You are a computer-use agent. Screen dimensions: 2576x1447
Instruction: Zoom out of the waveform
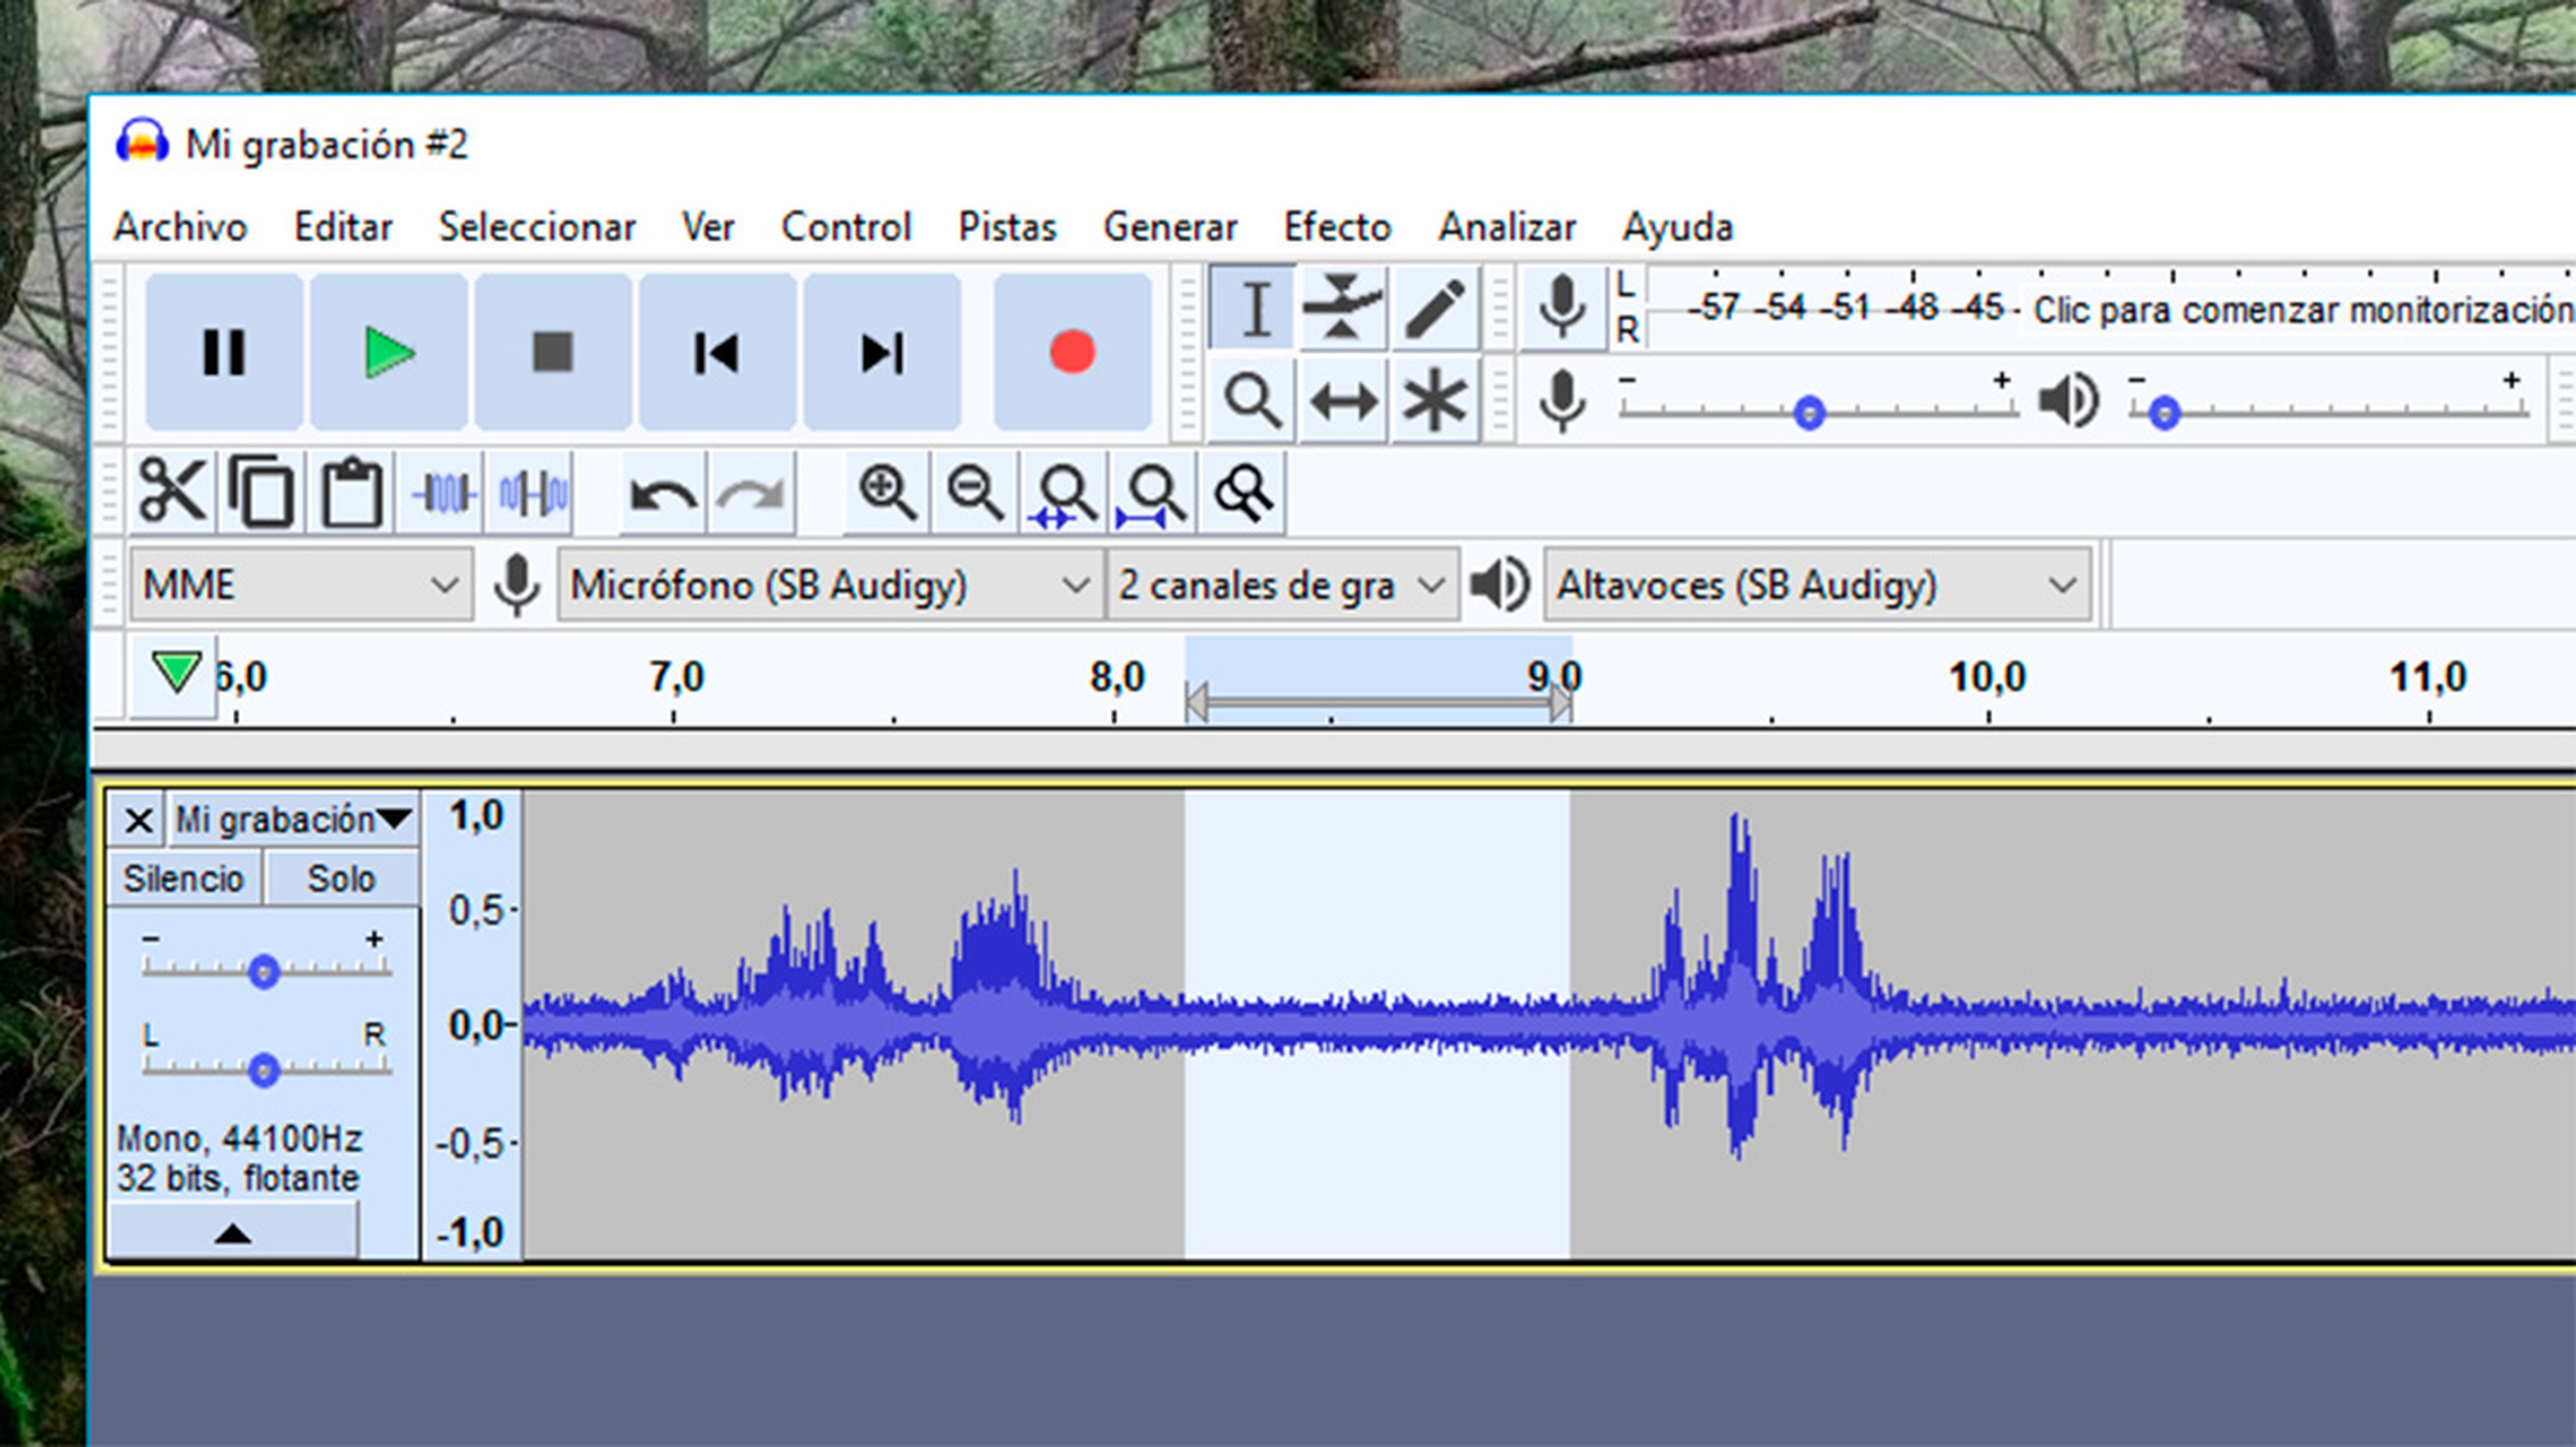976,491
